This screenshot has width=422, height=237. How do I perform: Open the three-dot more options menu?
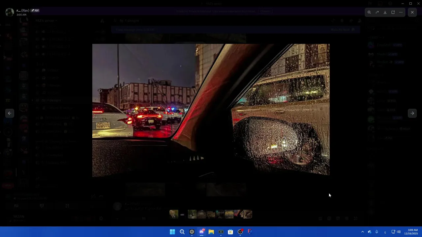pyautogui.click(x=401, y=12)
